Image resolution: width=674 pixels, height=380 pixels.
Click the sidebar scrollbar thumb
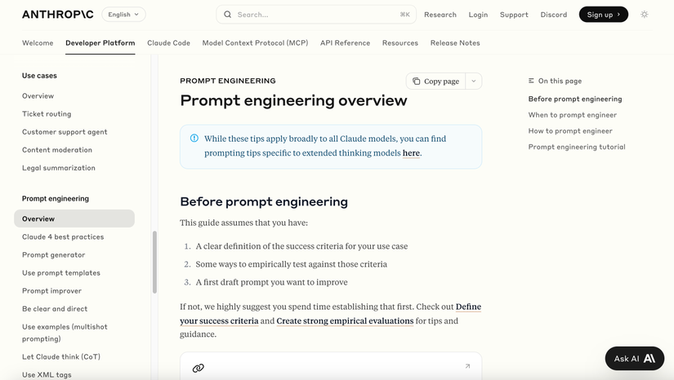[x=154, y=262]
